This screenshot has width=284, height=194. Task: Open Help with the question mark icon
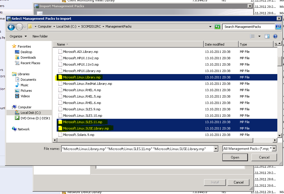point(275,36)
